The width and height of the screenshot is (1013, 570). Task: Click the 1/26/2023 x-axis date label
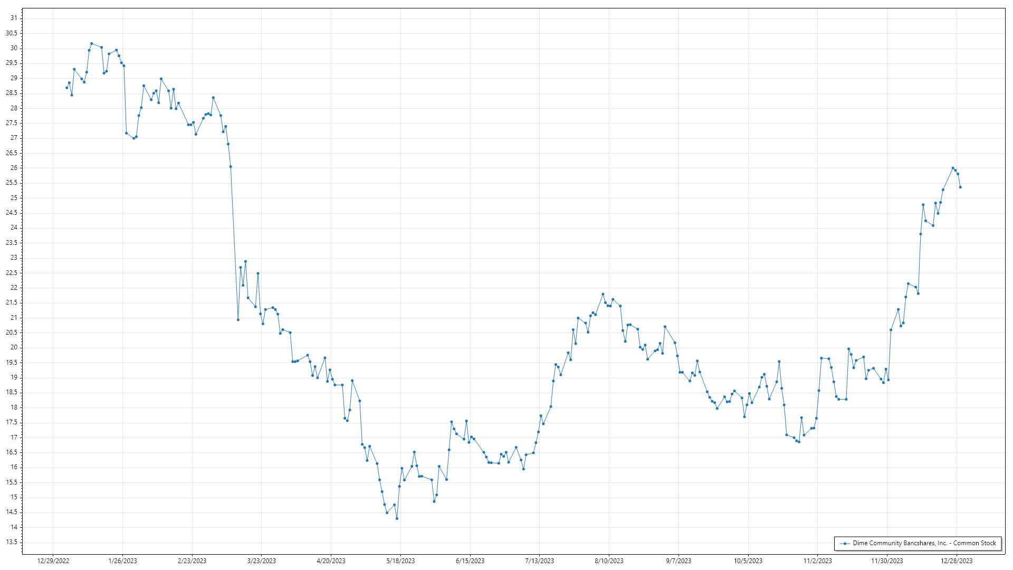pos(122,560)
